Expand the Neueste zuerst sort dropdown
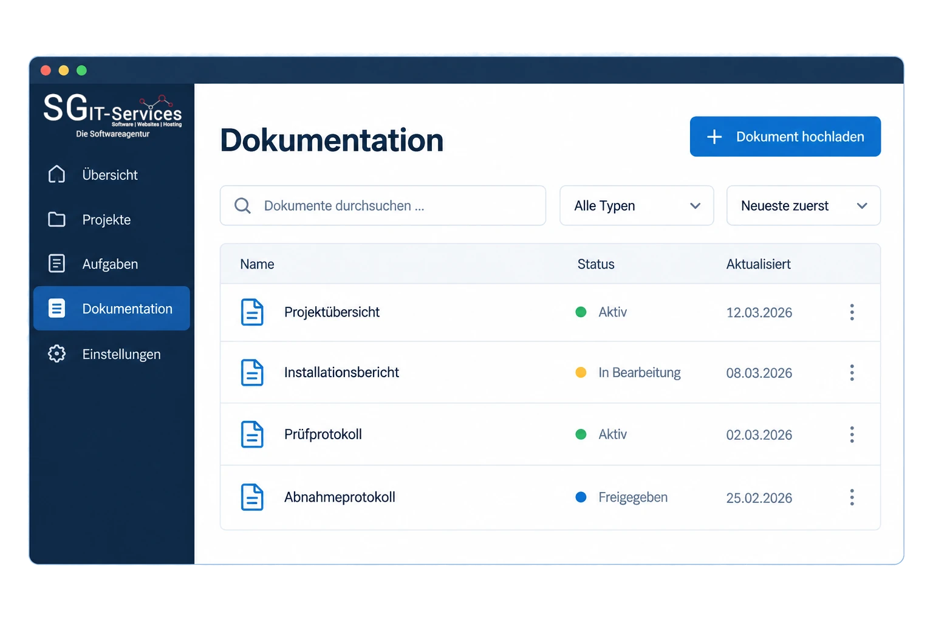Image resolution: width=933 pixels, height=622 pixels. [x=804, y=206]
